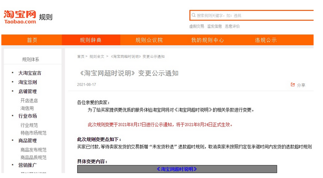Click the 首页 breadcrumb link
The width and height of the screenshot is (323, 178).
click(x=81, y=56)
